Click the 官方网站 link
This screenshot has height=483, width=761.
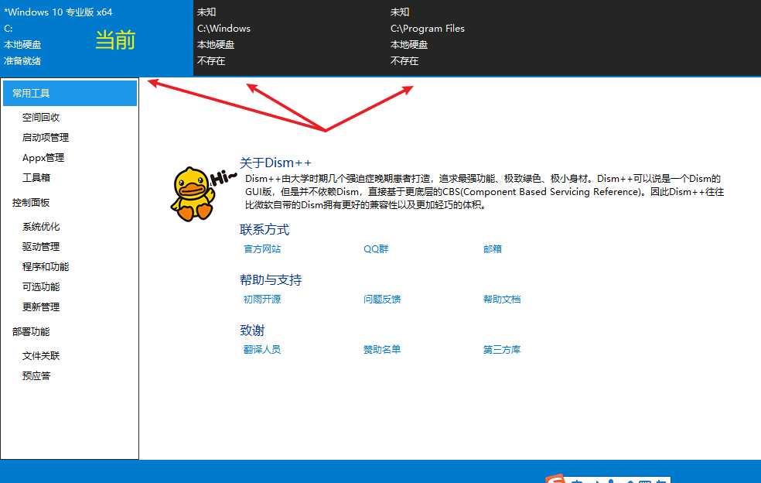262,248
